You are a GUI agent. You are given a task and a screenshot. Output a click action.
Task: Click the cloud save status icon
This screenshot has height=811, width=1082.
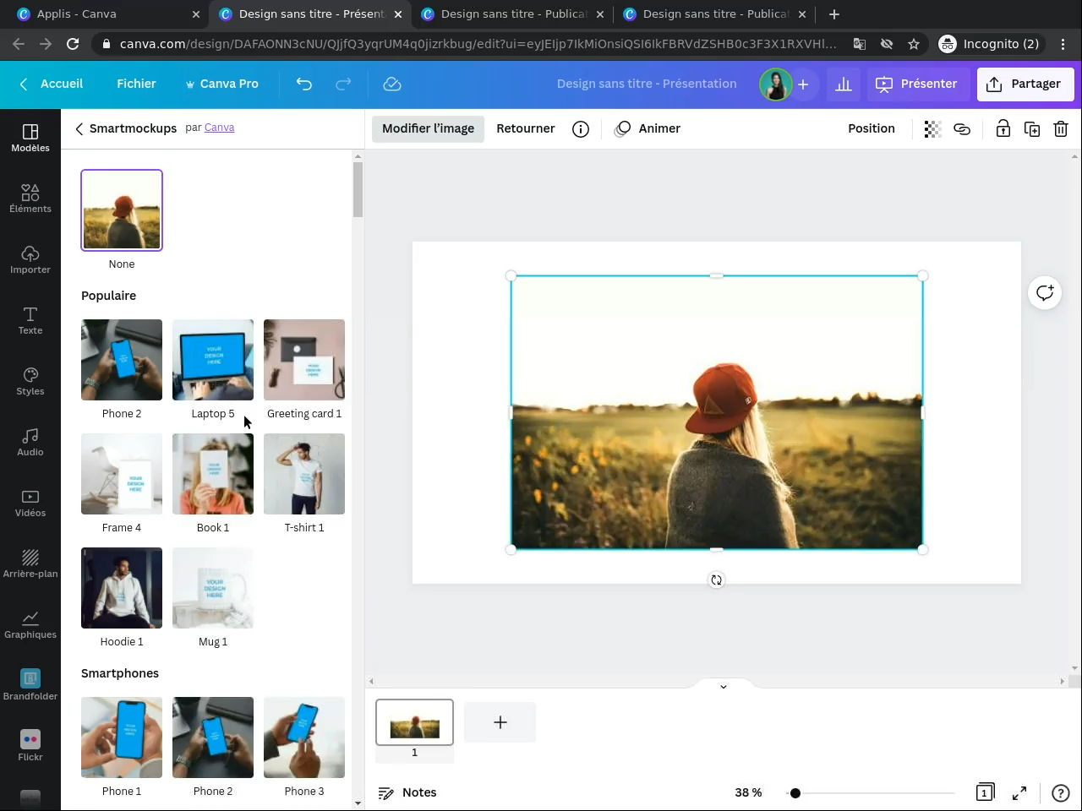pyautogui.click(x=392, y=84)
